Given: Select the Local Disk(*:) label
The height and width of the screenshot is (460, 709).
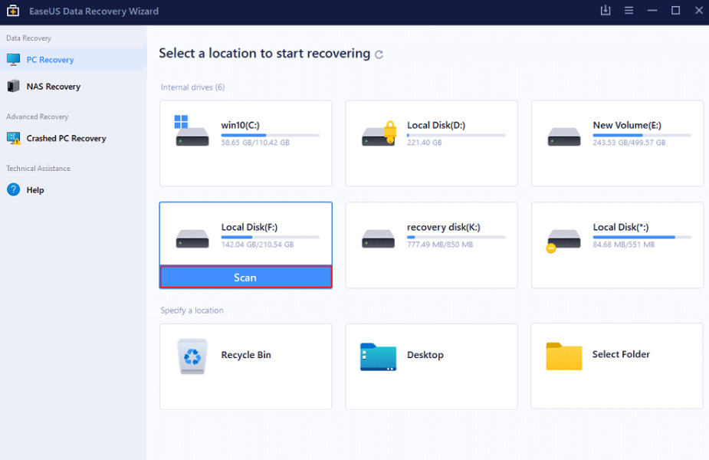Looking at the screenshot, I should 620,227.
